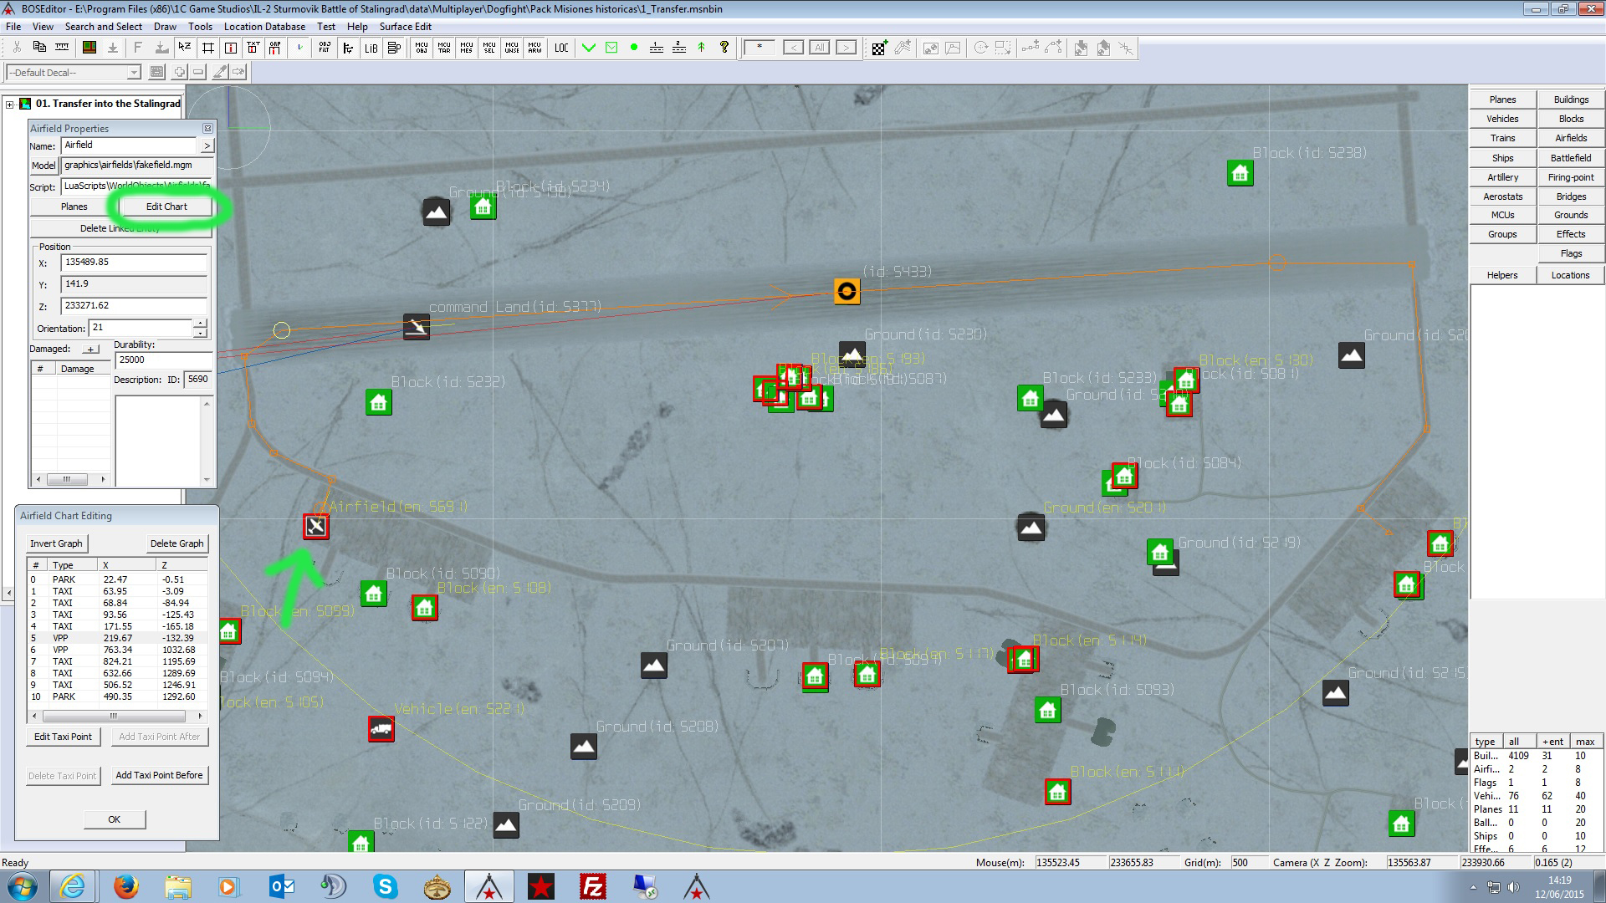Click the green checkmark toolbar icon
The width and height of the screenshot is (1606, 903).
(589, 48)
